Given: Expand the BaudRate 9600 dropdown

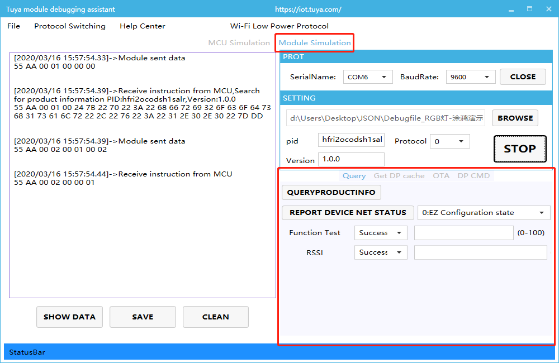Looking at the screenshot, I should pos(471,77).
